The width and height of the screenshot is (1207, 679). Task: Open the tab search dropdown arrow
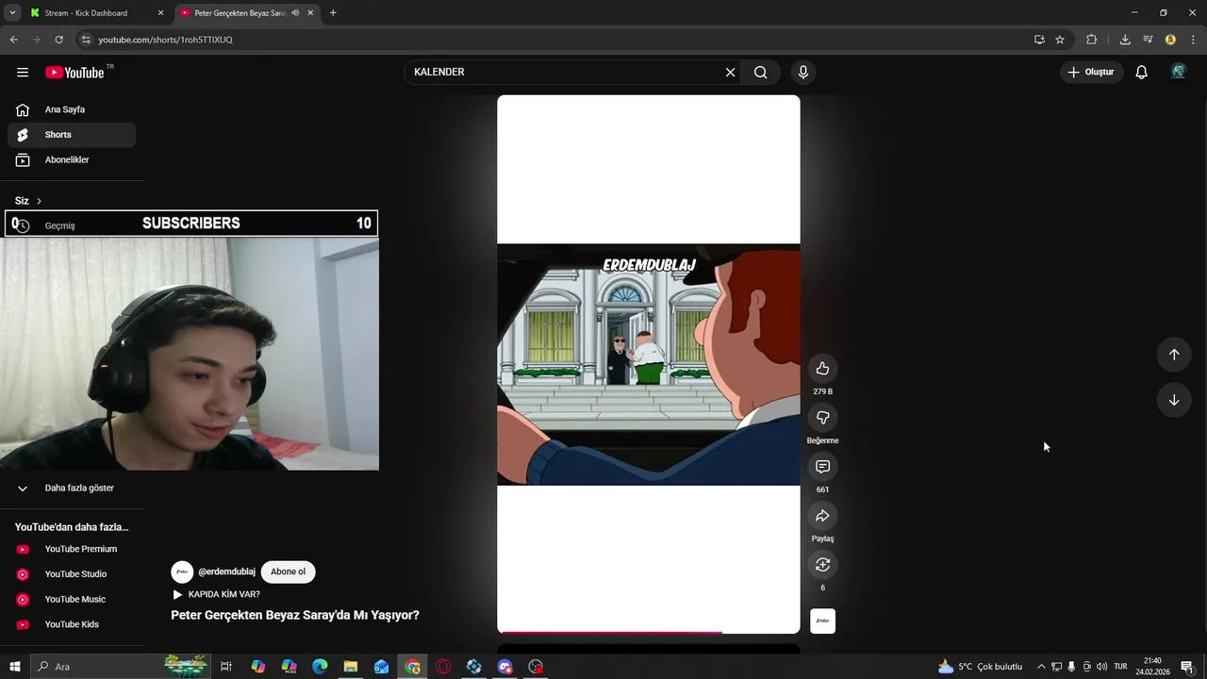12,13
